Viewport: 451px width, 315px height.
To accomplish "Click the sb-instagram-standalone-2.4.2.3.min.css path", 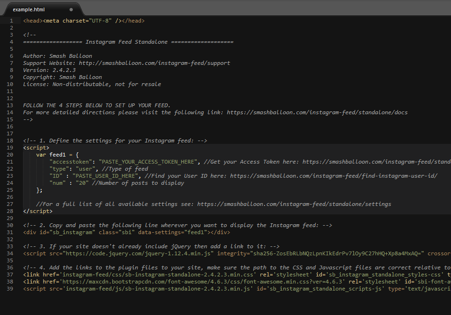I will click(x=158, y=275).
